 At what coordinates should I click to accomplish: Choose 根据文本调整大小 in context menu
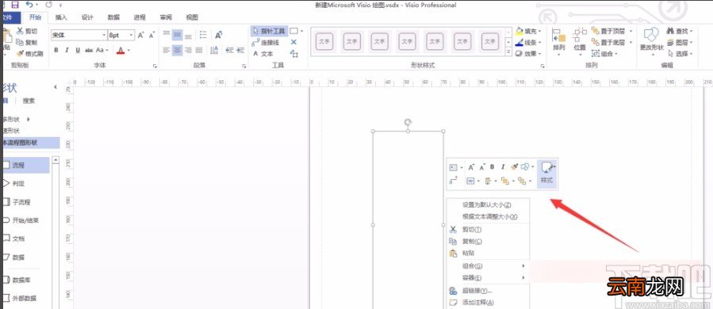(489, 217)
